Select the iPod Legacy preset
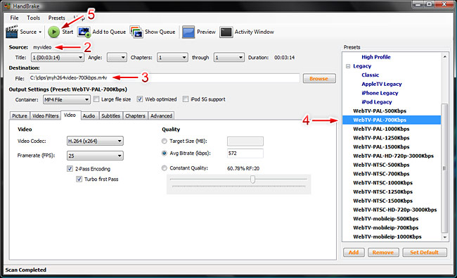 [377, 102]
